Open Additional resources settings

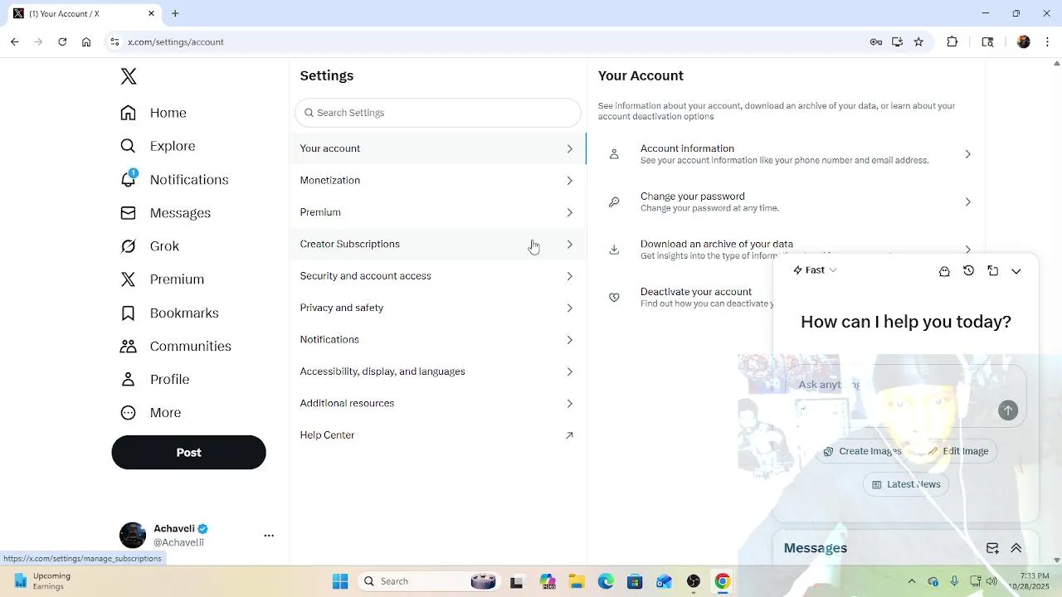point(437,403)
